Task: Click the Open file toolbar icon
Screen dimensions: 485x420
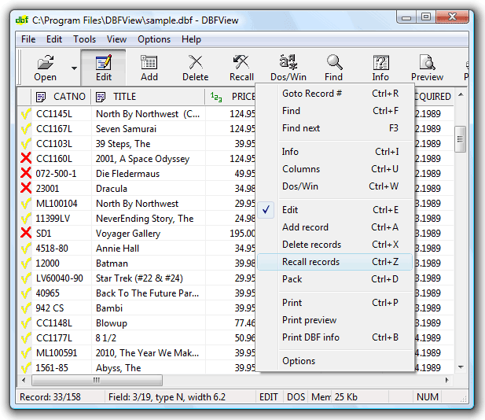Action: point(45,63)
